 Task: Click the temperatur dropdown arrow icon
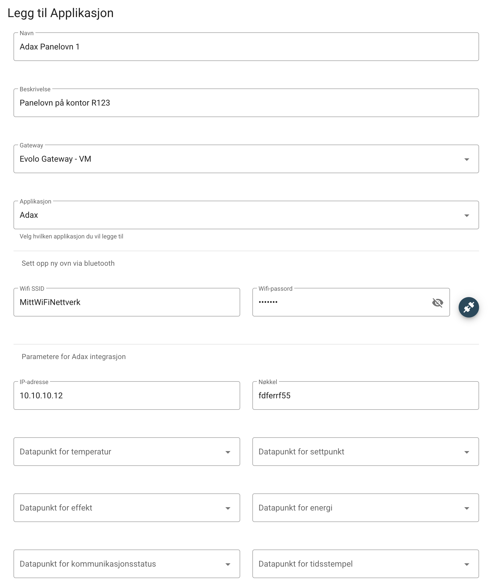coord(228,452)
